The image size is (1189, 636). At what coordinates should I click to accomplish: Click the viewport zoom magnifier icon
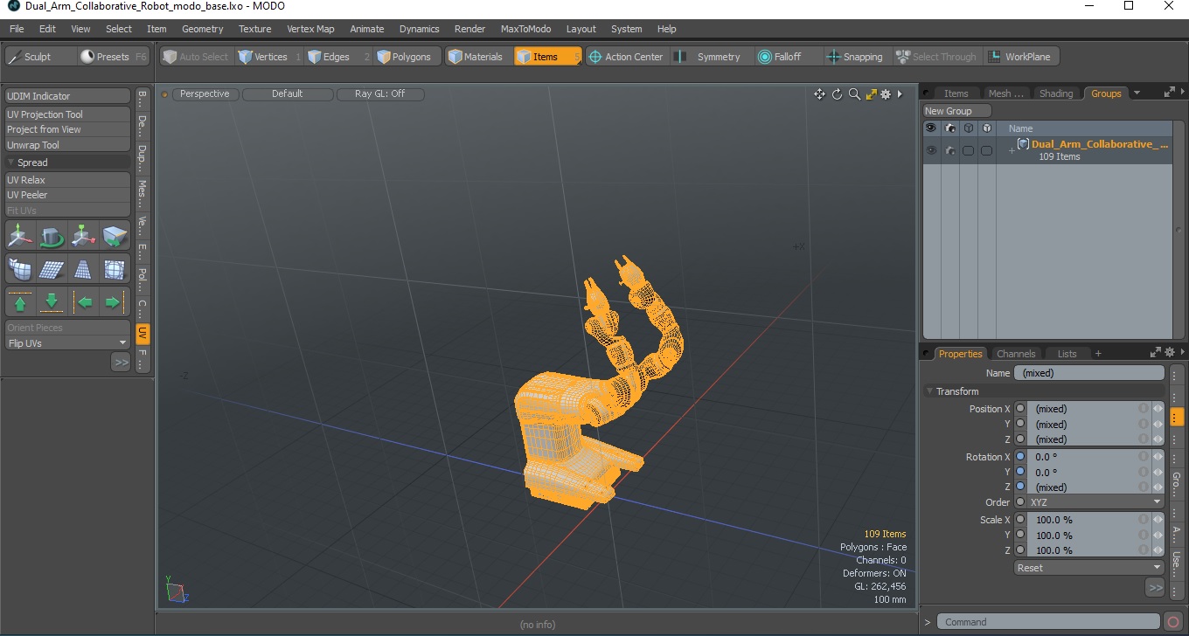(x=854, y=94)
